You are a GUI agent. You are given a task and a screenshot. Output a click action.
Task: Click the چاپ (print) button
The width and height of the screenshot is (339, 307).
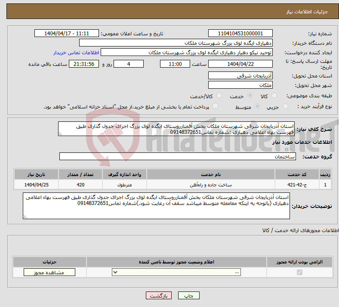coord(188,295)
